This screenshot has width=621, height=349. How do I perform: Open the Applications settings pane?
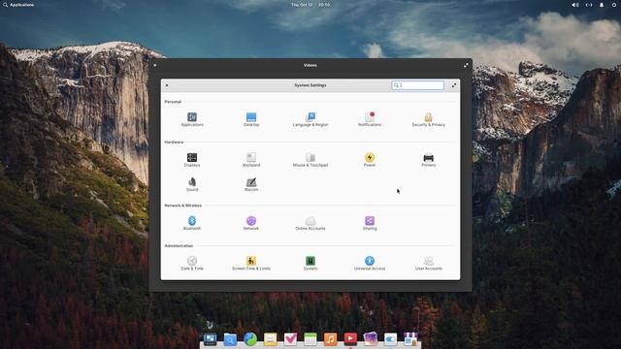(192, 119)
